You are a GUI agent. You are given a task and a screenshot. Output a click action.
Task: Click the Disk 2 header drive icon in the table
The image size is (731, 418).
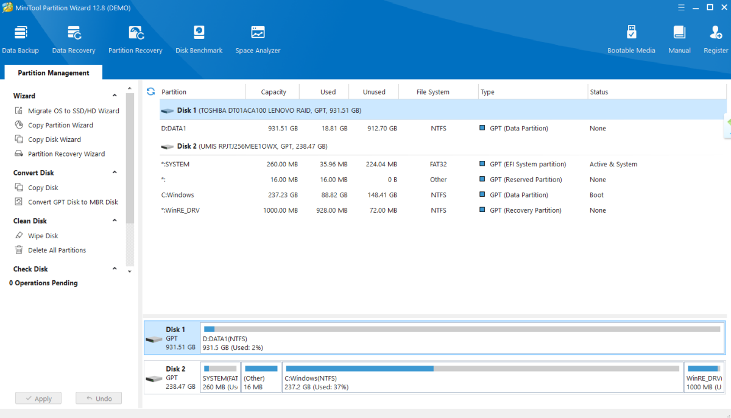[167, 147]
